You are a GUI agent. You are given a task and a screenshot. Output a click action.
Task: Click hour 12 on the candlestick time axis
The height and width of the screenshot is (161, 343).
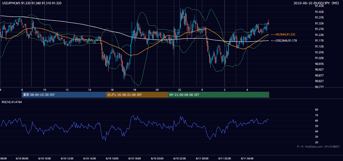point(67,90)
